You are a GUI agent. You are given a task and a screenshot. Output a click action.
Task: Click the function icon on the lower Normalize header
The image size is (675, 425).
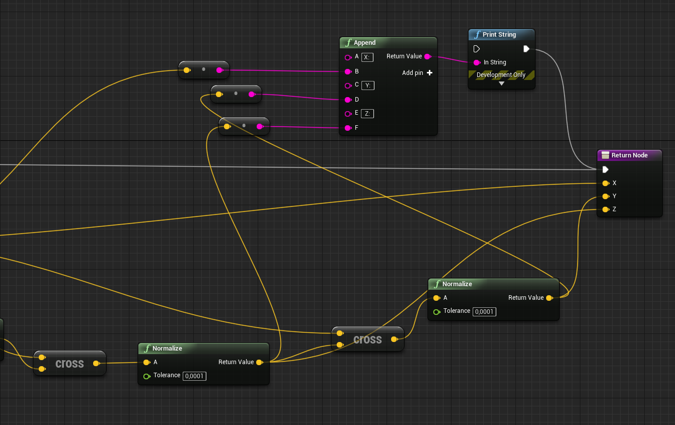click(x=146, y=349)
